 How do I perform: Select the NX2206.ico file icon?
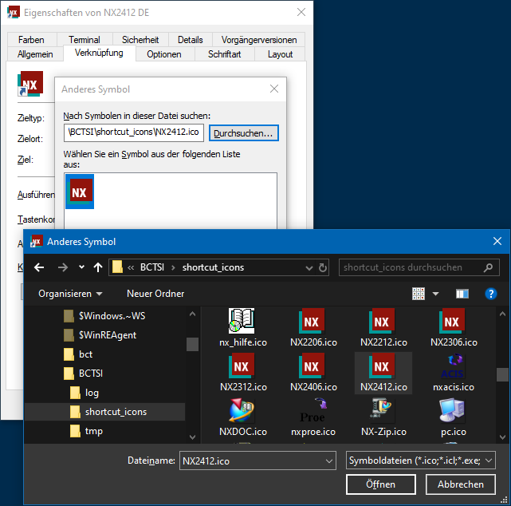coord(312,321)
